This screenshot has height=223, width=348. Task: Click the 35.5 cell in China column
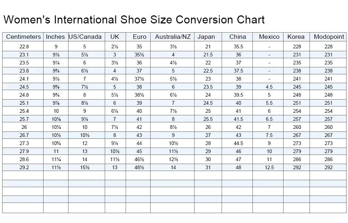pos(238,47)
